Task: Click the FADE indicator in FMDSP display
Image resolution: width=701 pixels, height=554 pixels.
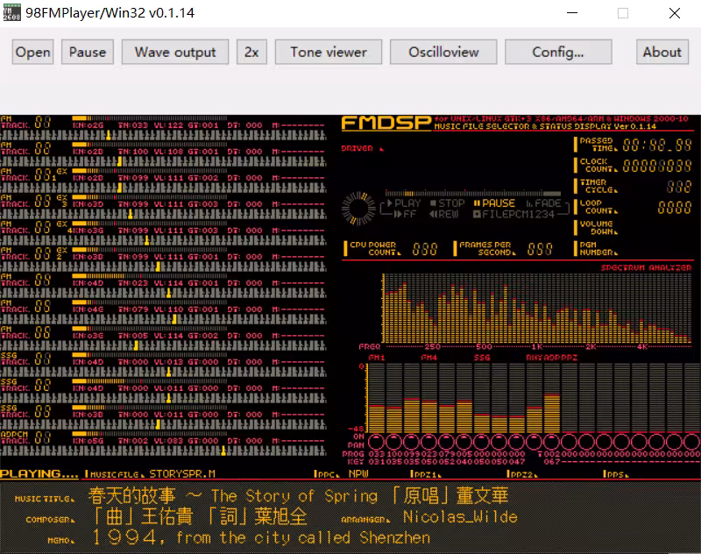Action: (543, 203)
